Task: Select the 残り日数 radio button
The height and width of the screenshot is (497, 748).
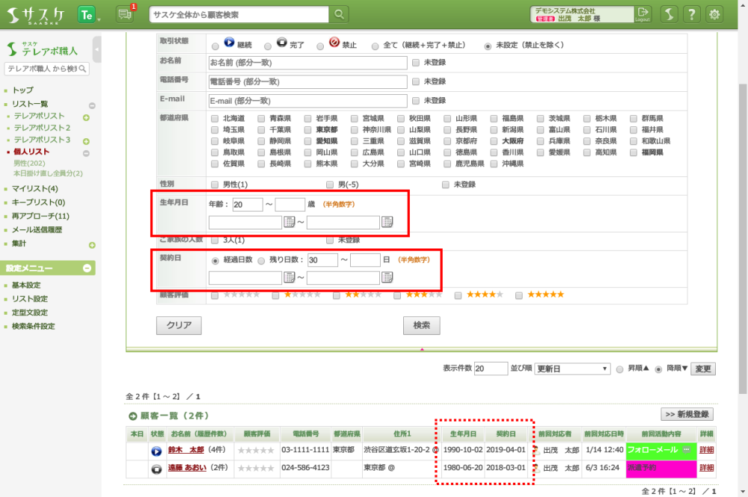Action: 262,261
